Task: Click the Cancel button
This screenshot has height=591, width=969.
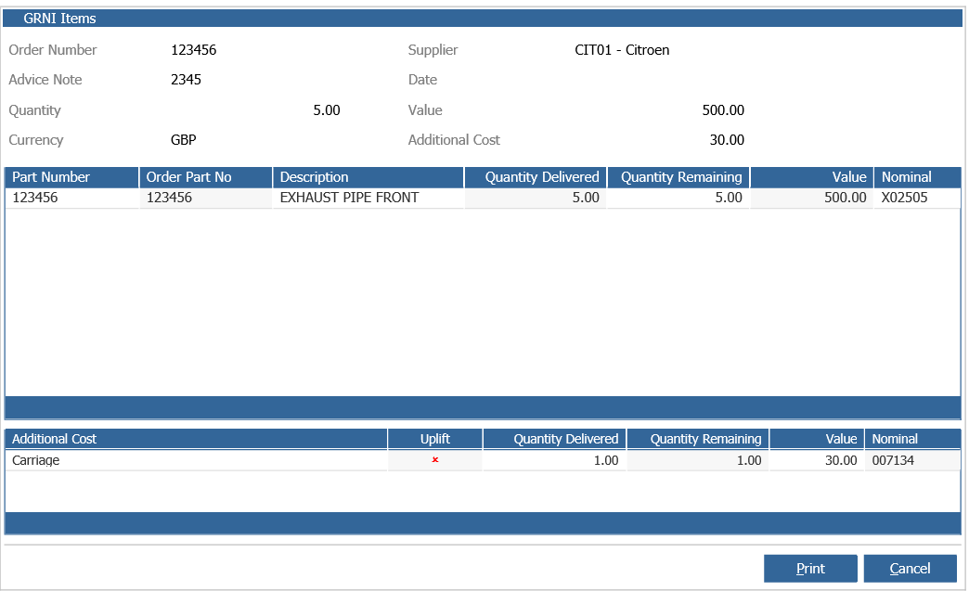Action: [910, 568]
